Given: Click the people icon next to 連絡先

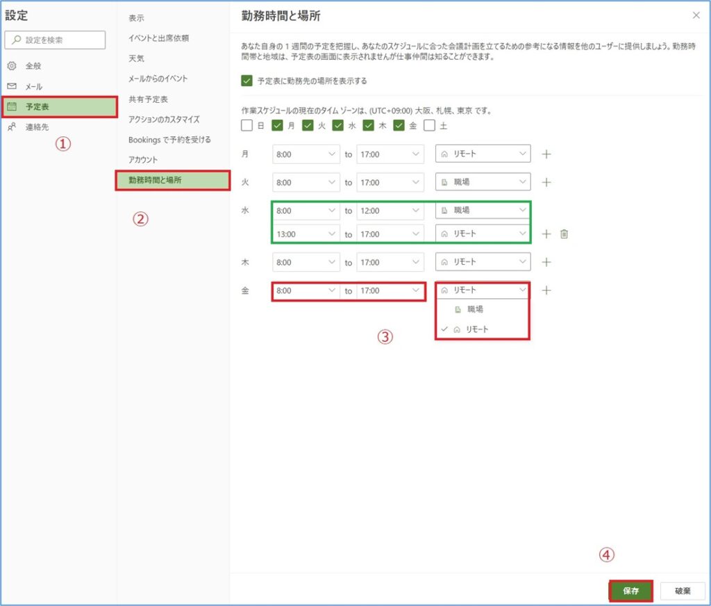Looking at the screenshot, I should click(12, 127).
